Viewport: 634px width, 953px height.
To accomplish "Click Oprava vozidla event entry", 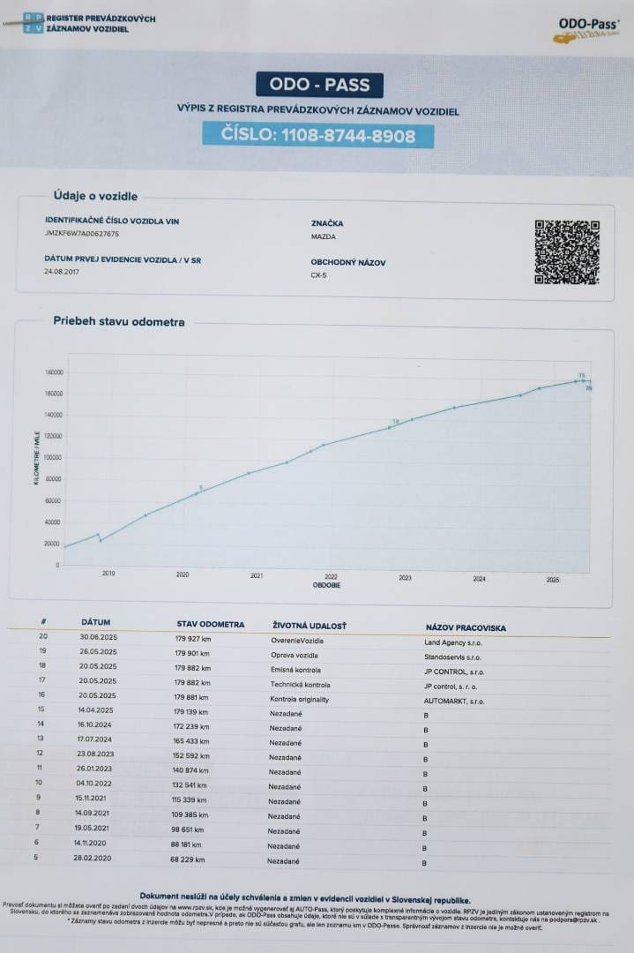I will 295,655.
